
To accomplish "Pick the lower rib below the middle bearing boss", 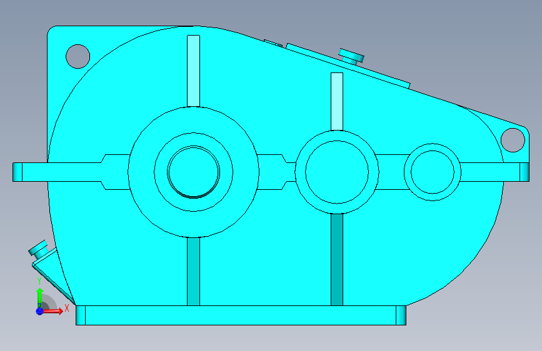I will coord(337,260).
